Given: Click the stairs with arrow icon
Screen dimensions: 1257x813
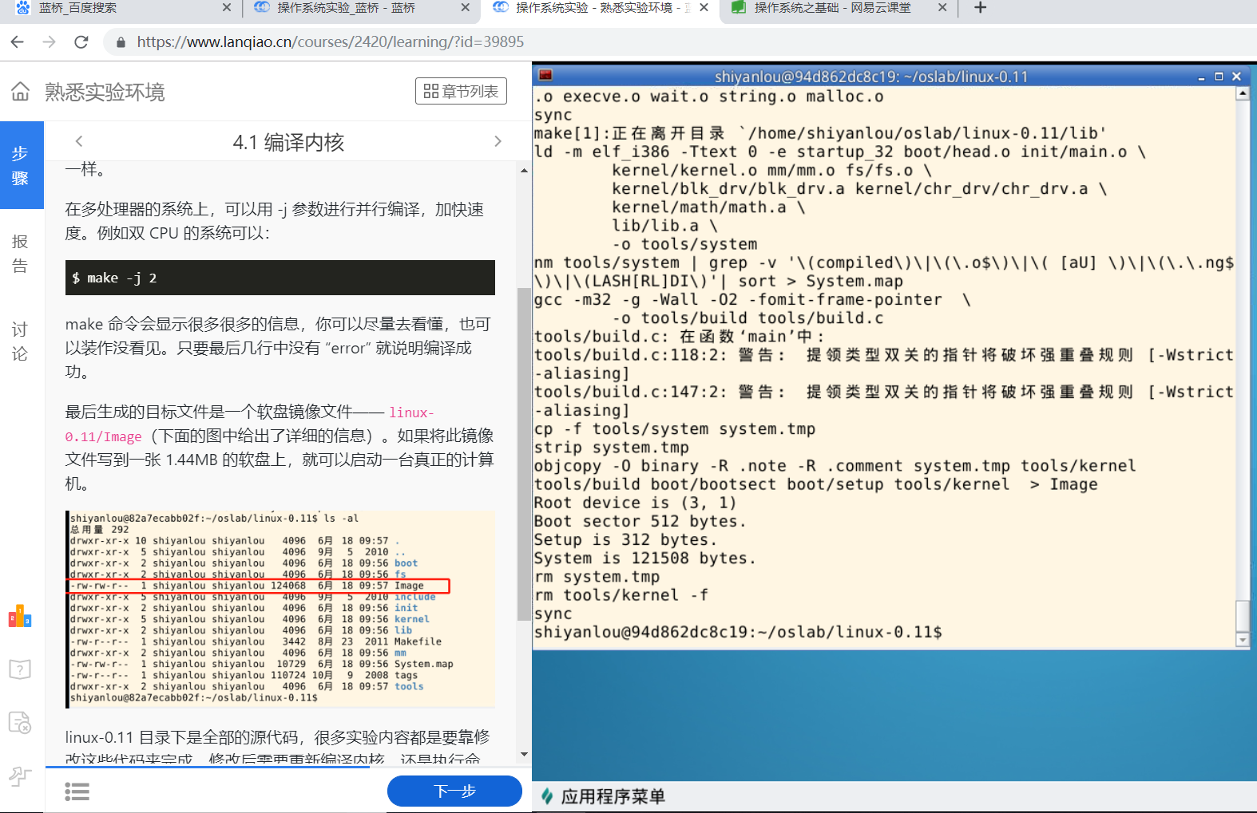Looking at the screenshot, I should tap(20, 776).
